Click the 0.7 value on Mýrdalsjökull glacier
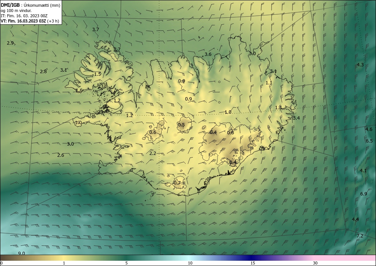Viewport: 376px width, 266px height. (x=177, y=183)
